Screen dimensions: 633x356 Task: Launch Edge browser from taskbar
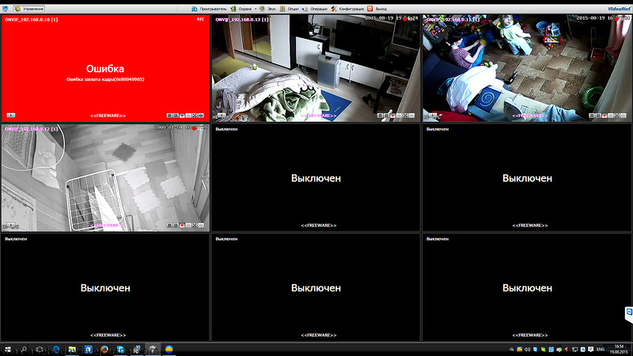click(x=56, y=350)
